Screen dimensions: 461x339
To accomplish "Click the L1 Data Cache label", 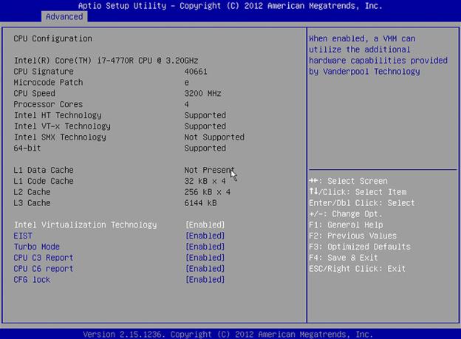I will tap(44, 170).
